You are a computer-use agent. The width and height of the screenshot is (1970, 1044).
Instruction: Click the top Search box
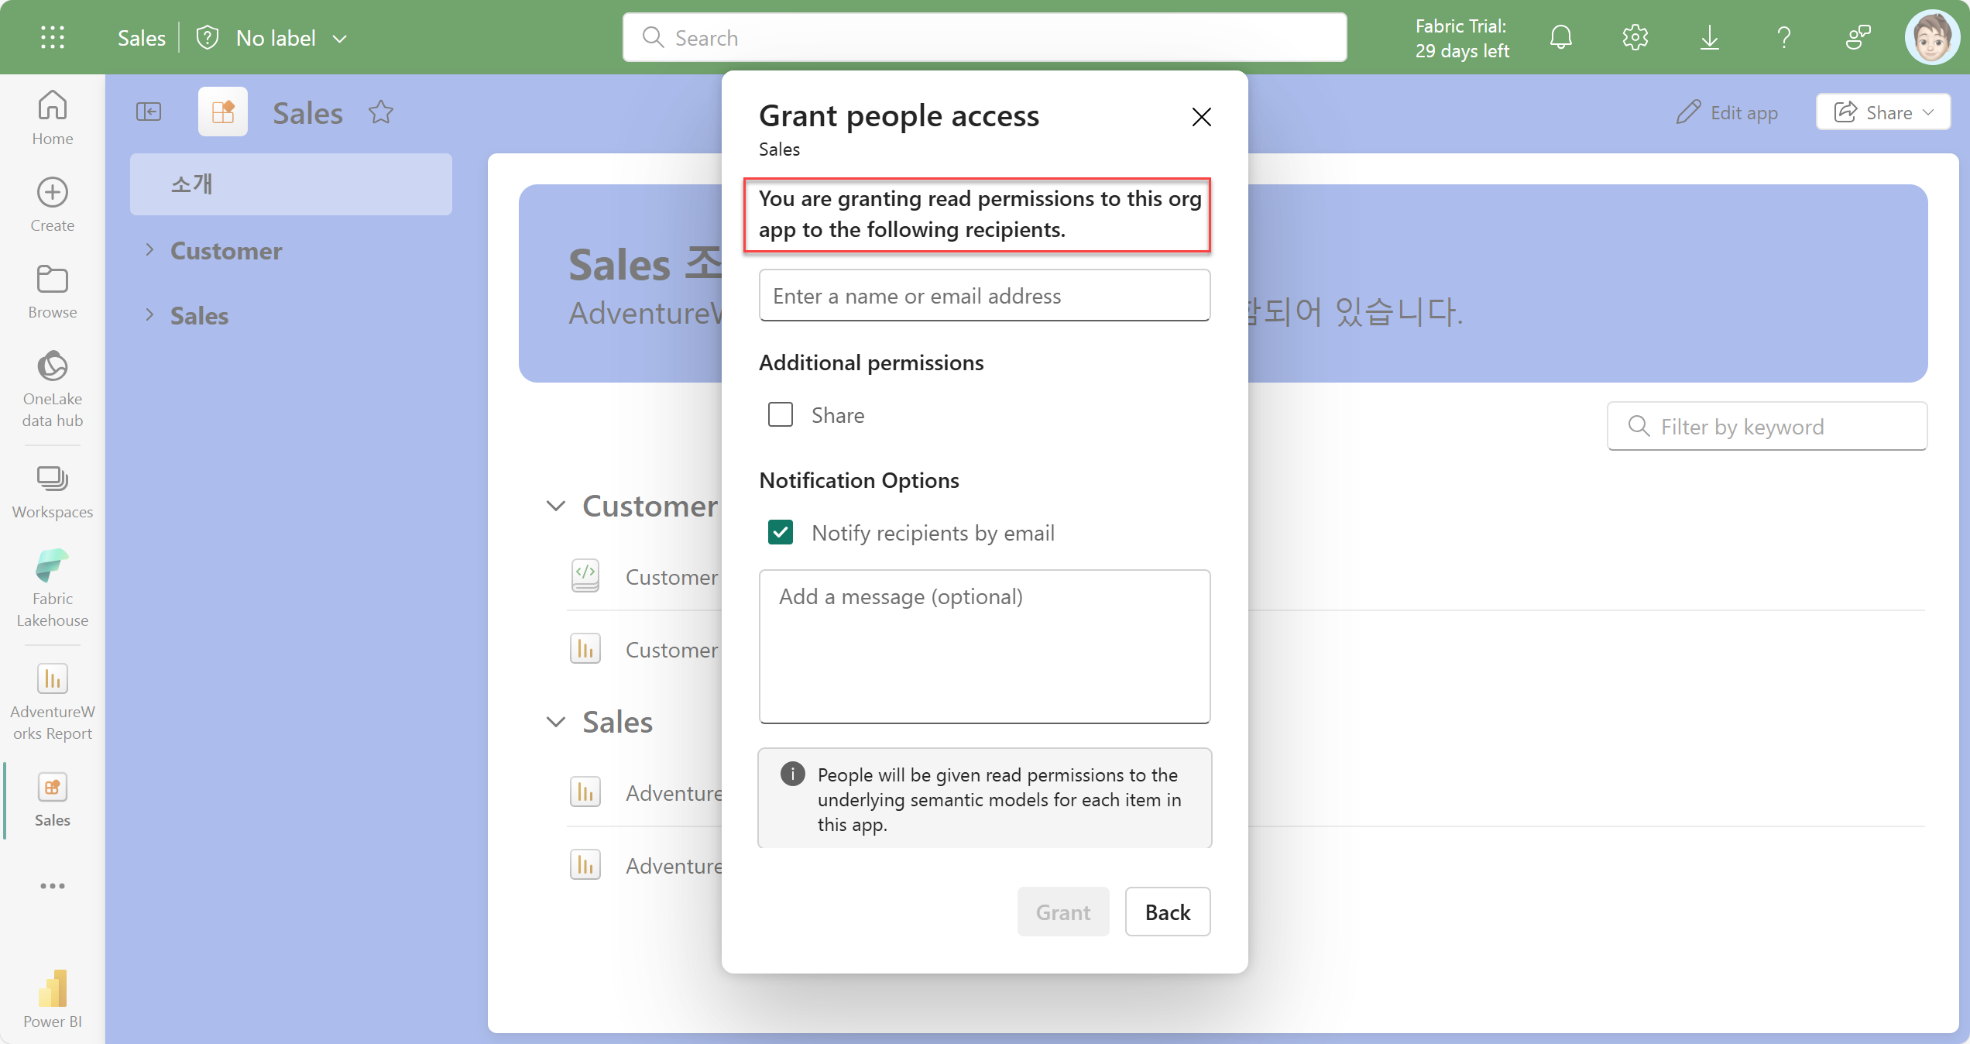[x=985, y=37]
